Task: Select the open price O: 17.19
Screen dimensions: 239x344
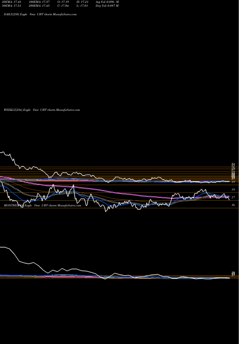Action: (64, 2)
